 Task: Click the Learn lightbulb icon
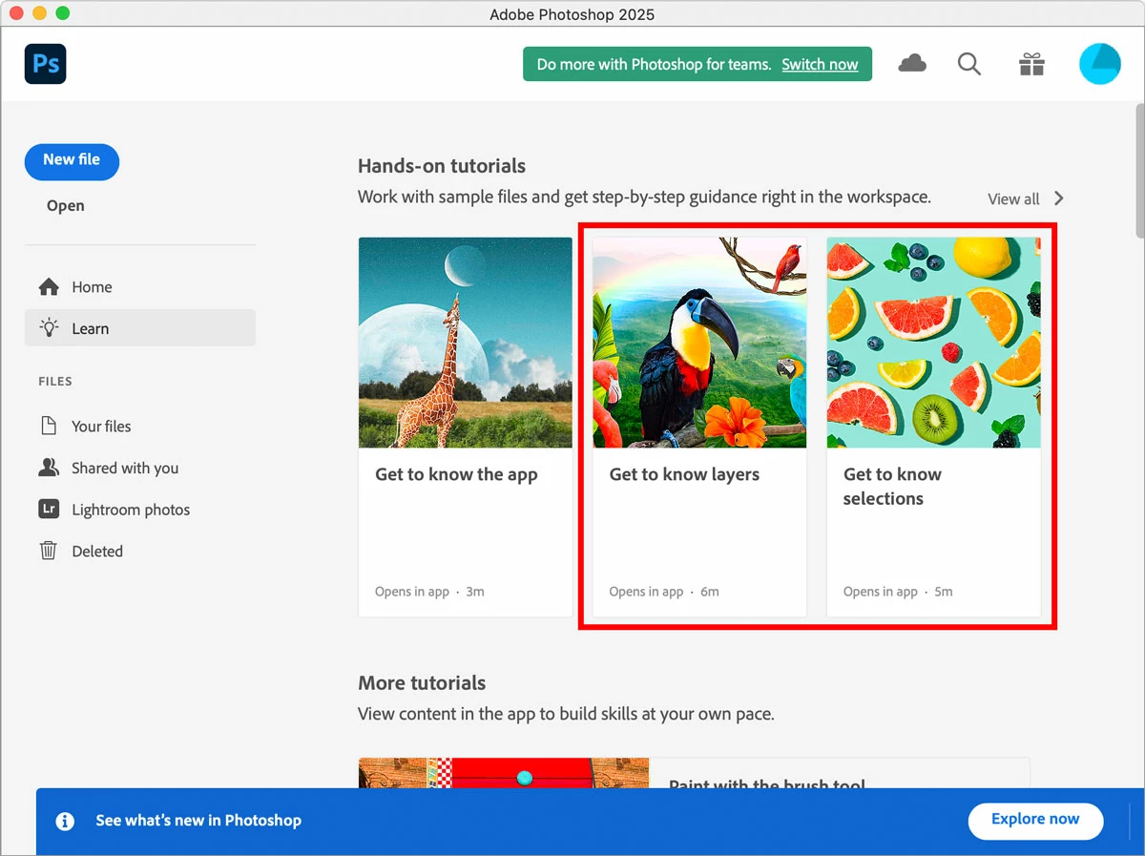click(x=49, y=328)
